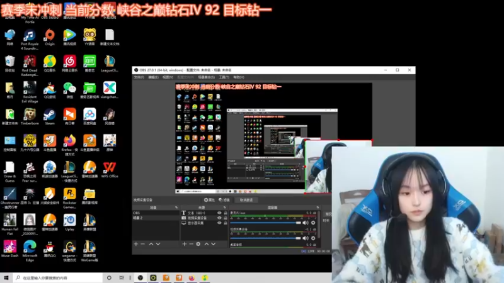Move the selected source up
The width and height of the screenshot is (504, 283).
[x=207, y=244]
